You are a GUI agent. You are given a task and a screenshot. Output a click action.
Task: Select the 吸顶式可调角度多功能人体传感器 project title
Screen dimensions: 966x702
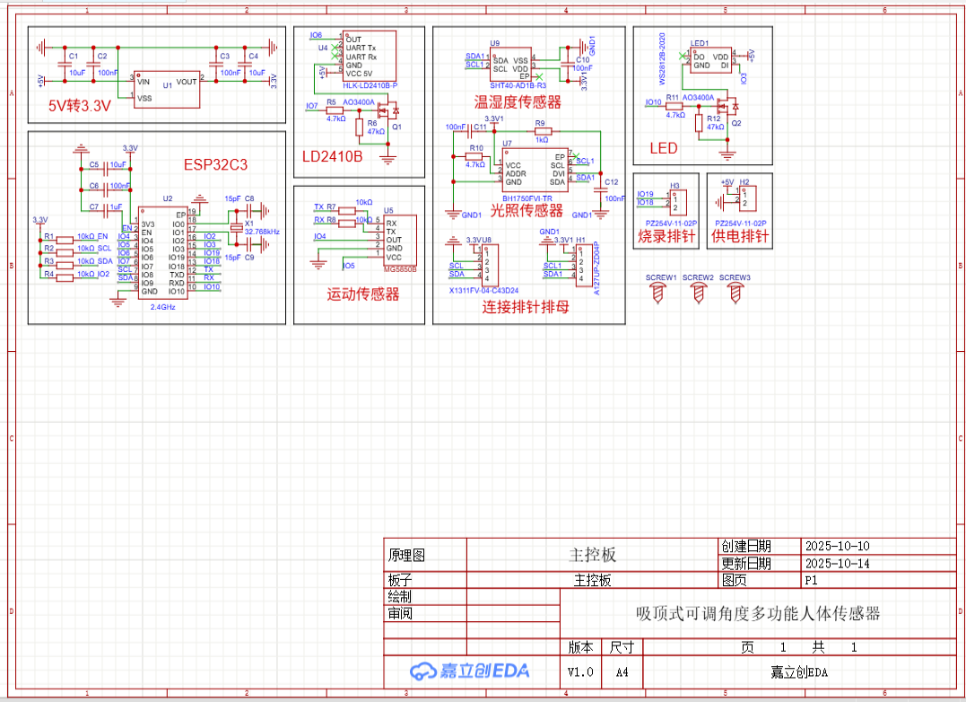click(757, 614)
